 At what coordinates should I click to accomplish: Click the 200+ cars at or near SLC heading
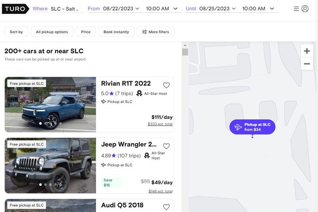44,51
